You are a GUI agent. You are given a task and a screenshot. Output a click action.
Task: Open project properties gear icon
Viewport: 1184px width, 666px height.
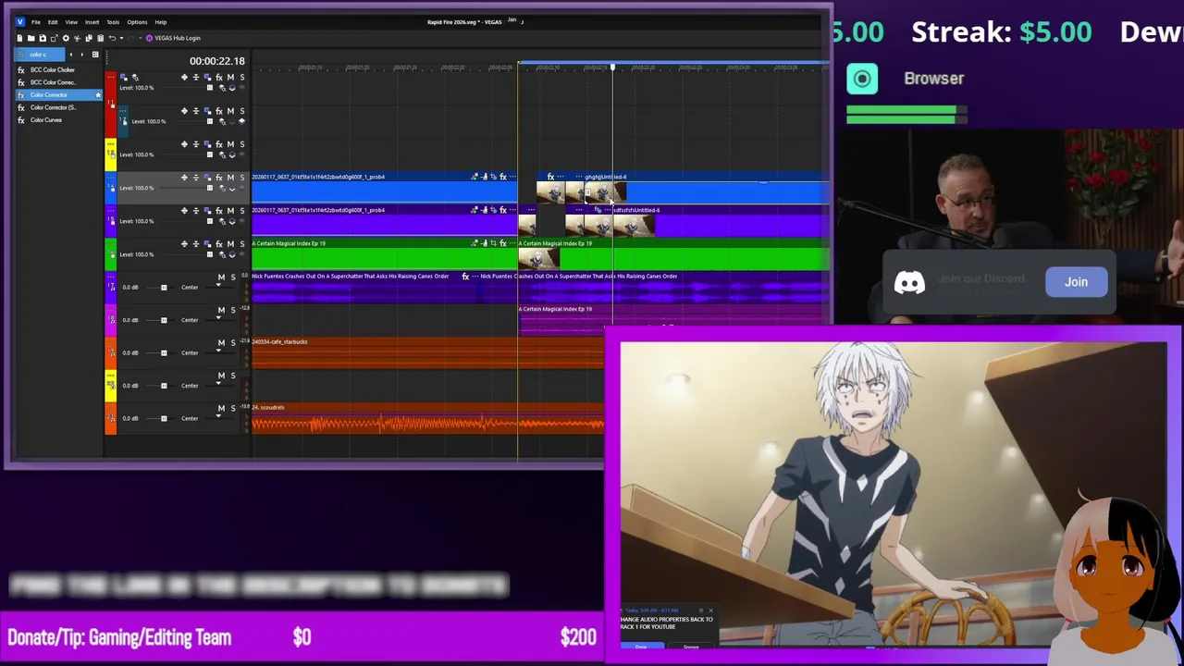coord(65,38)
